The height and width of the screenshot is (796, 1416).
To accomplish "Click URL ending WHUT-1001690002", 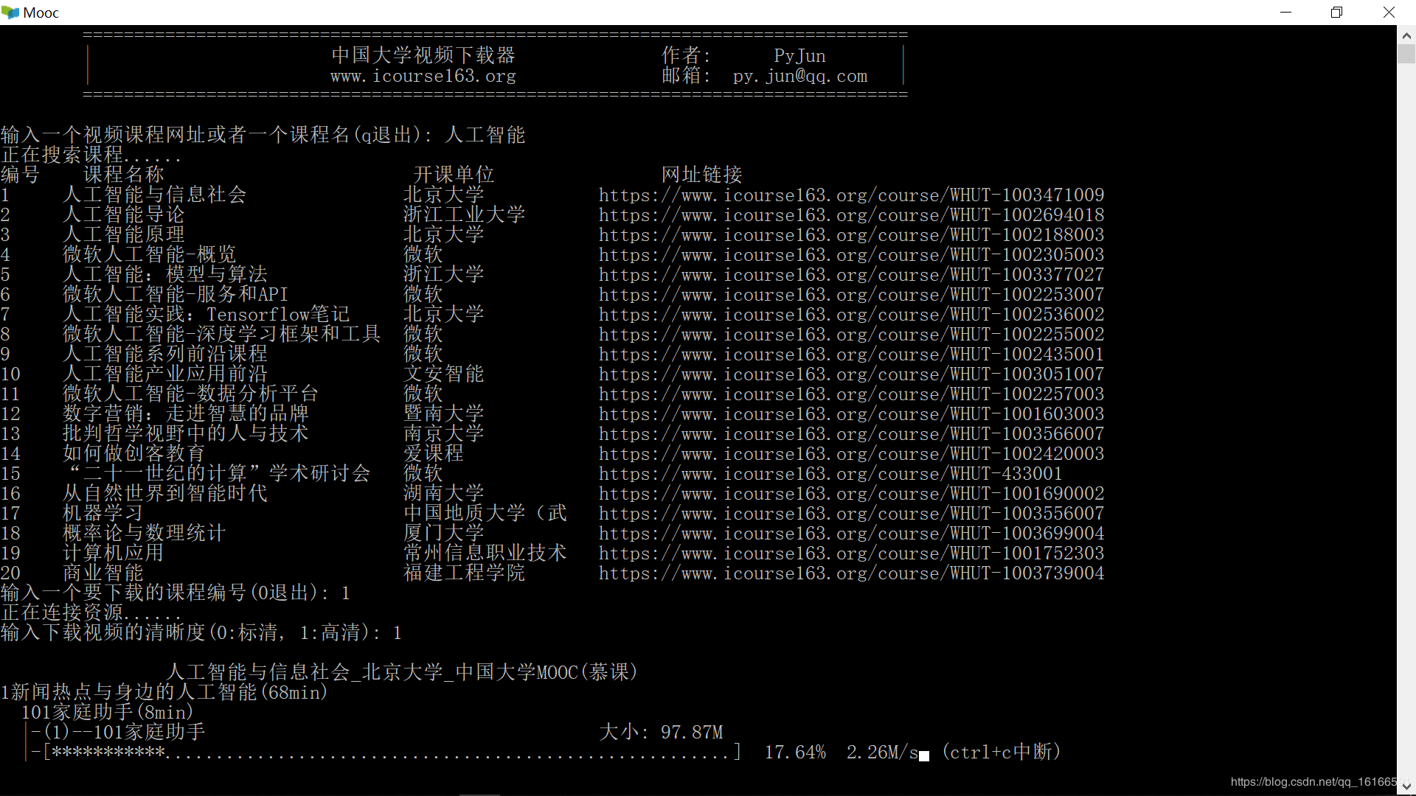I will (x=851, y=494).
